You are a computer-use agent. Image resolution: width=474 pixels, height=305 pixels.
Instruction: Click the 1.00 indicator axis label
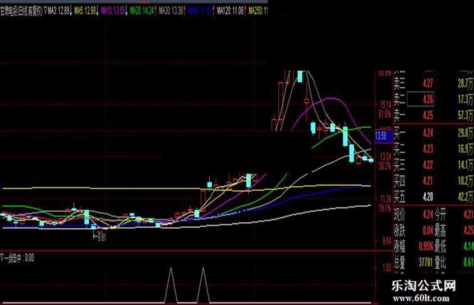pos(387,267)
